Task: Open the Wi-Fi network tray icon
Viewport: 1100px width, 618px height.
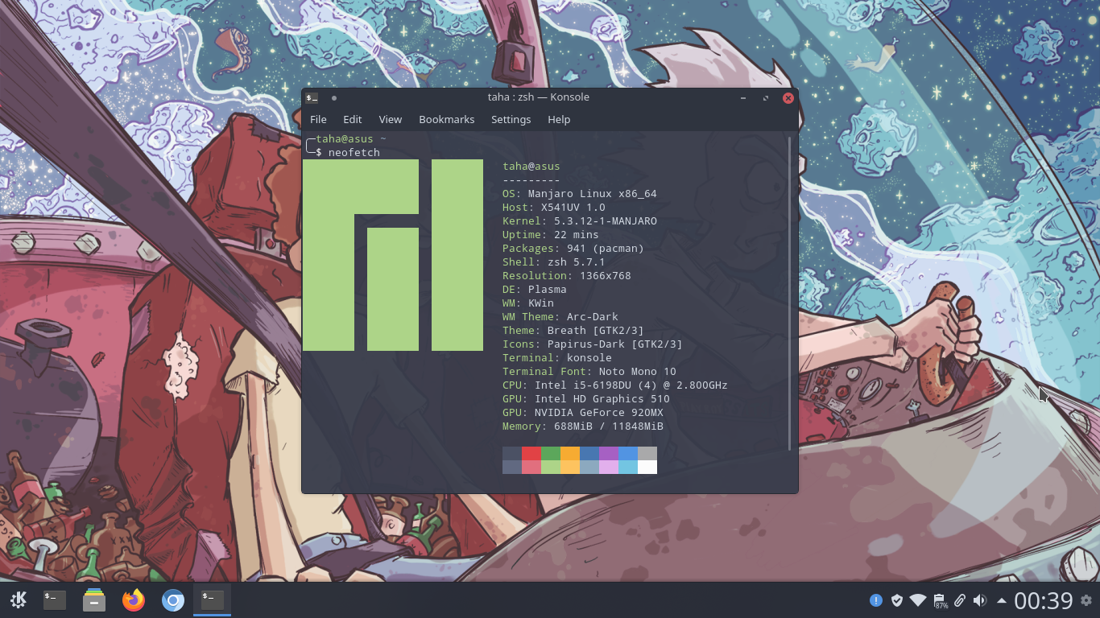Action: coord(918,600)
